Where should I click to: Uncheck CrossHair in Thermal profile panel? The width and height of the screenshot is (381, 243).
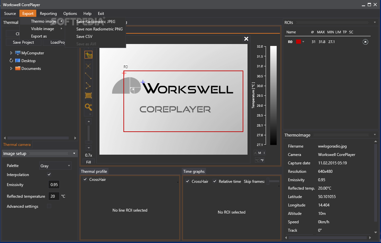85,179
